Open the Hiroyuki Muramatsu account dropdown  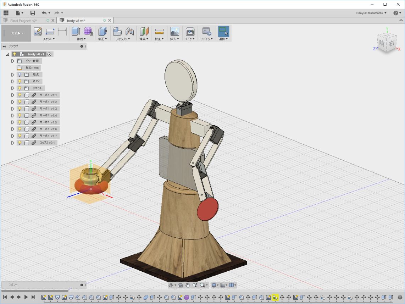[x=371, y=13]
